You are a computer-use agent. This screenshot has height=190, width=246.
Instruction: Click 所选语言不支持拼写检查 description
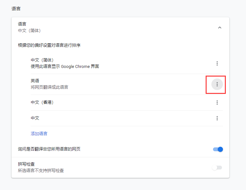tap(41, 170)
